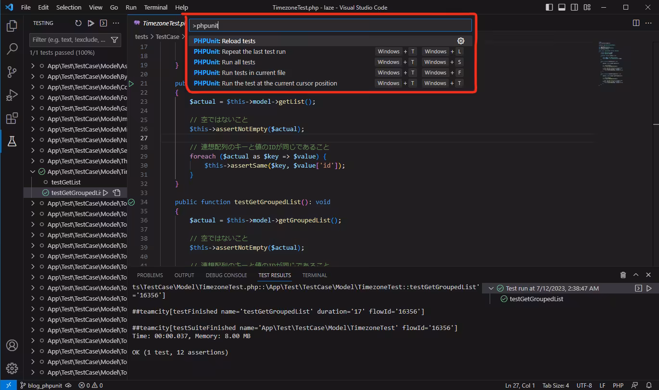Click 'Ln 27, Col 1' in status bar

520,385
